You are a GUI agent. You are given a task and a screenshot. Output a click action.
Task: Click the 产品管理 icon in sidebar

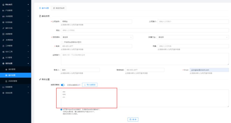click(3, 11)
